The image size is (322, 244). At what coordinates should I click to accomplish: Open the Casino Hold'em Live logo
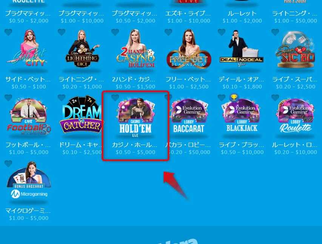pyautogui.click(x=136, y=117)
